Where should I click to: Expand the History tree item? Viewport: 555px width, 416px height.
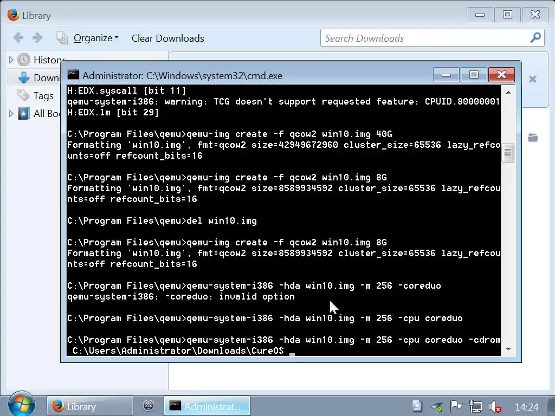11,60
